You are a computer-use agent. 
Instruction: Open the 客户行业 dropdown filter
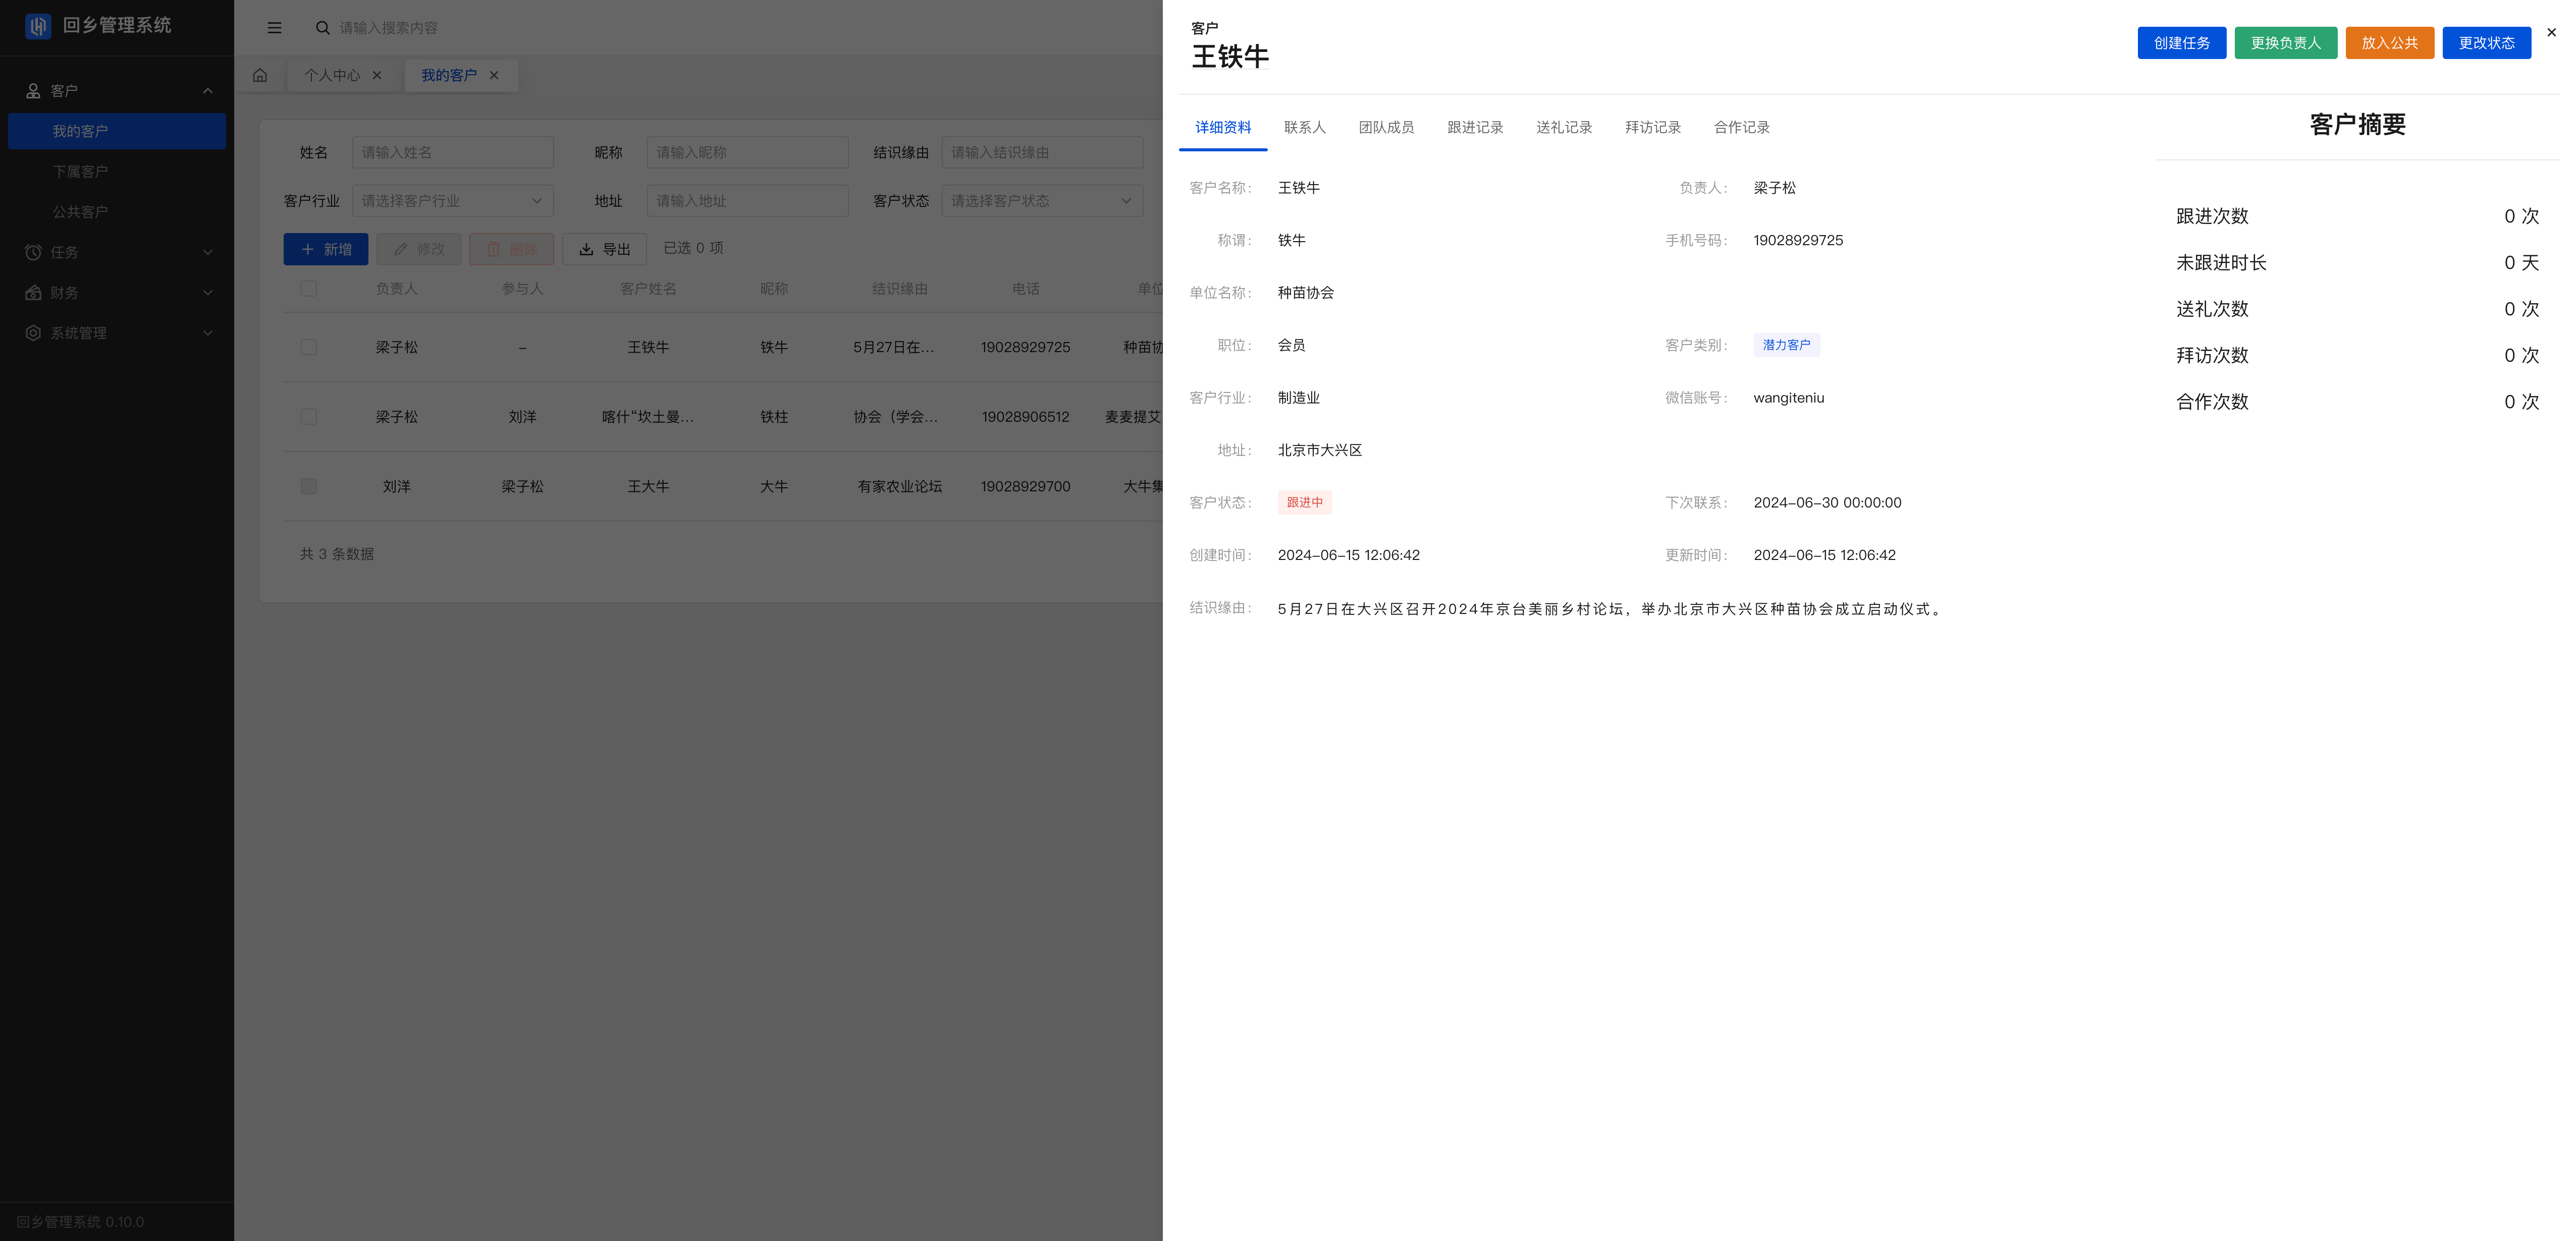pos(452,200)
